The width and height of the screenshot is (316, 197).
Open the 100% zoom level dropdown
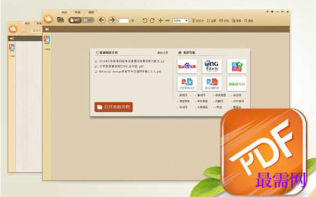pyautogui.click(x=180, y=21)
